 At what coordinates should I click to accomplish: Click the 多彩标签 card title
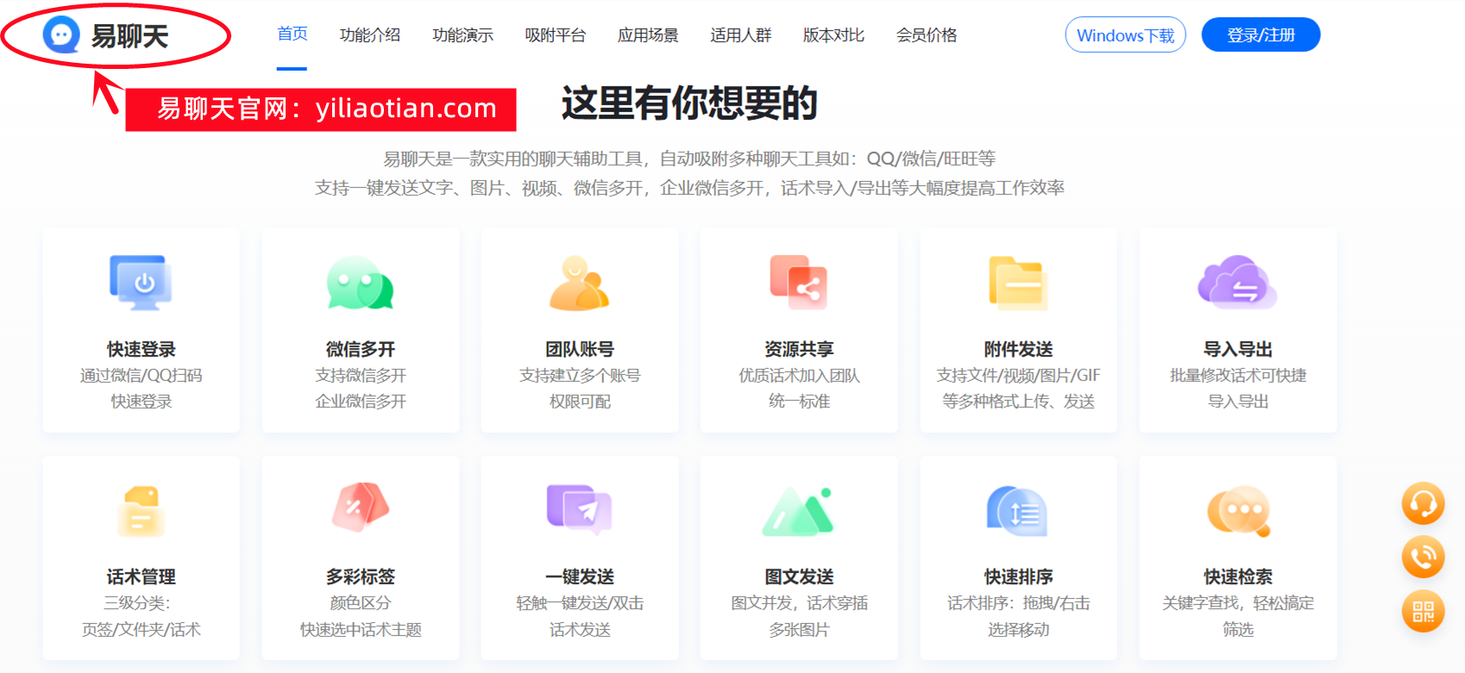pos(361,576)
